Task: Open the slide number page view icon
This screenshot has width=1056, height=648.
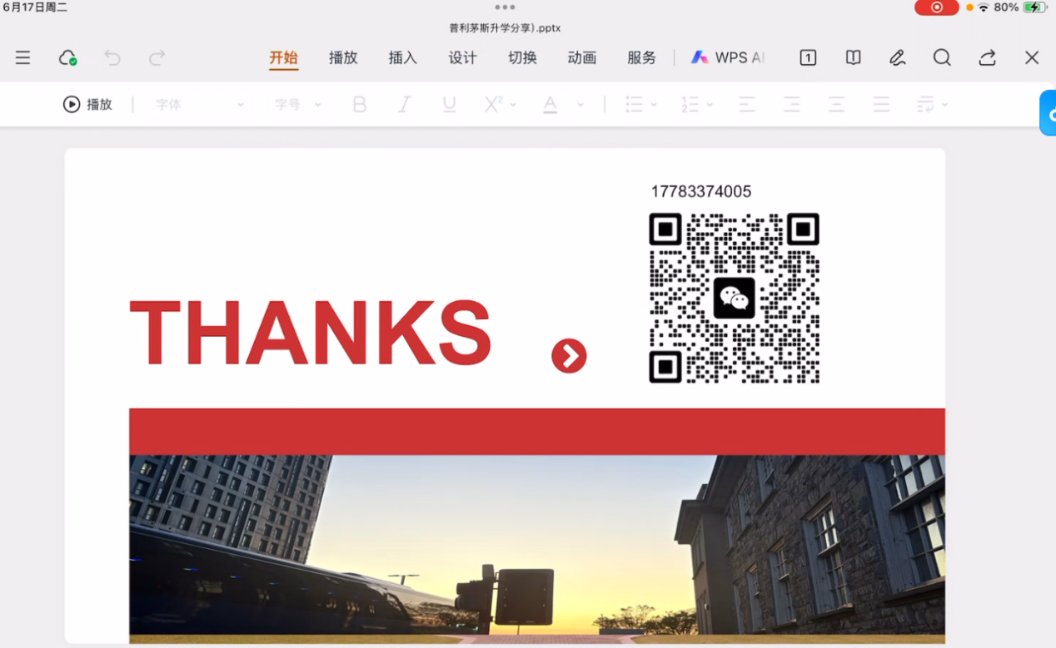Action: pyautogui.click(x=808, y=57)
